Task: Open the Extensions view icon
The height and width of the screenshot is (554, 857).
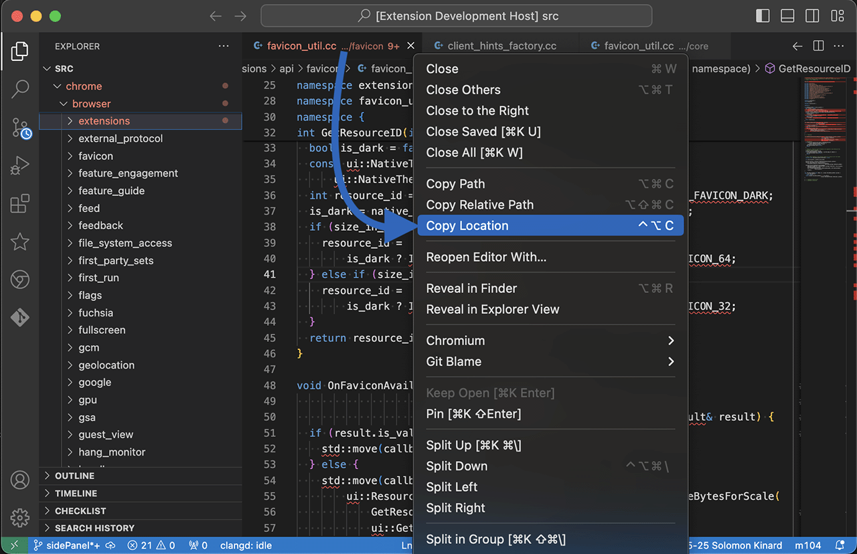Action: click(x=20, y=203)
